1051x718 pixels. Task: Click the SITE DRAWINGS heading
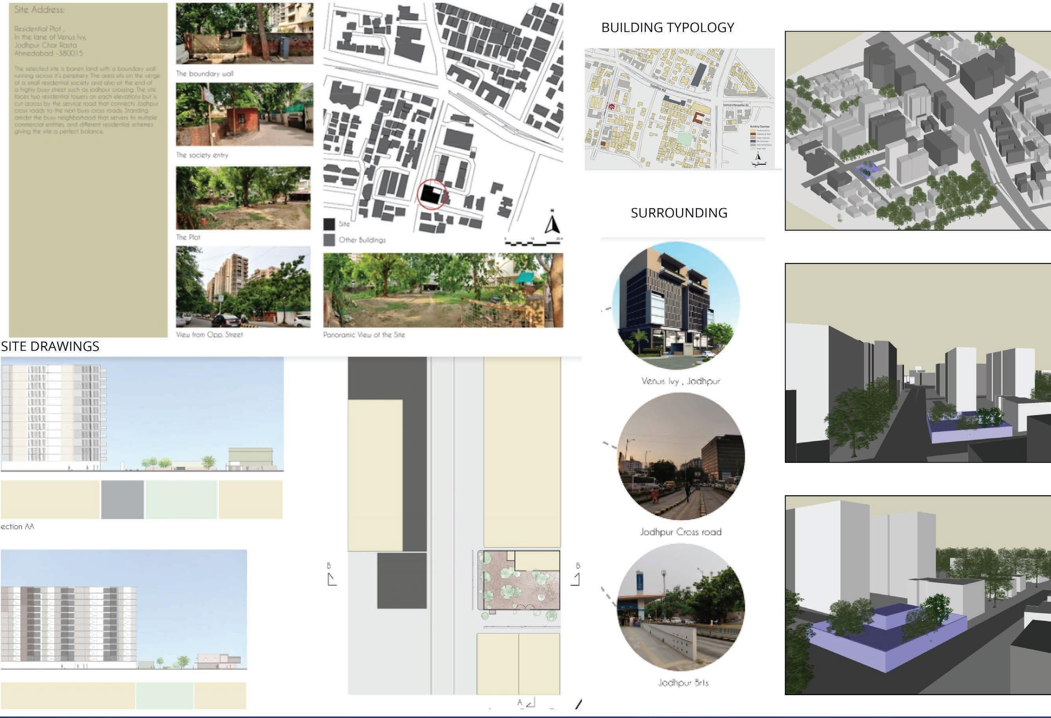(x=50, y=346)
